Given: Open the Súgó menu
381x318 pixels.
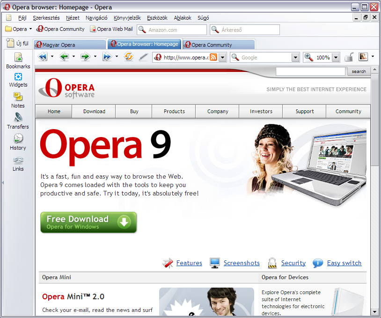Looking at the screenshot, I should pyautogui.click(x=203, y=18).
